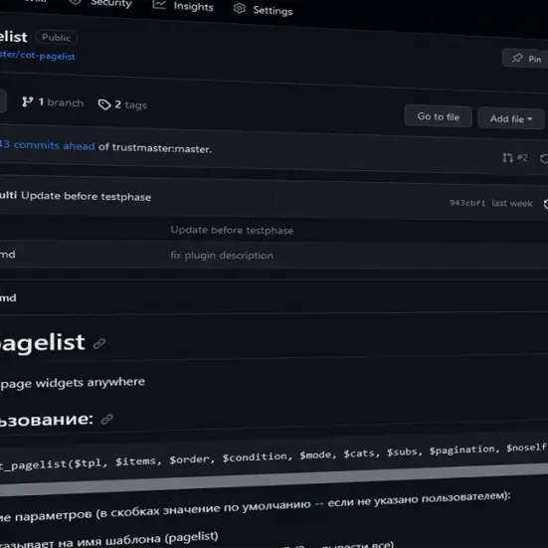
Task: Open the Add file dropdown
Action: [511, 118]
